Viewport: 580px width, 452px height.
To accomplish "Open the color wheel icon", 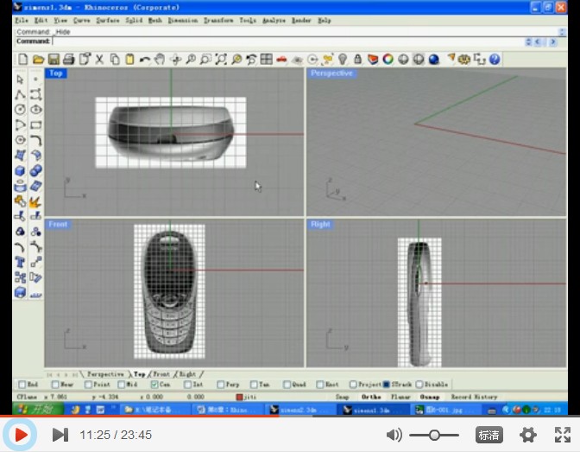I will coord(388,60).
